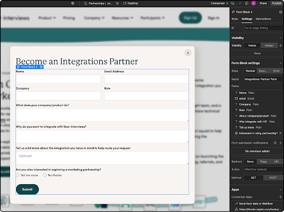The height and width of the screenshot is (212, 284).
Task: Click the checkmark status icon in top bar
Action: click(240, 3)
